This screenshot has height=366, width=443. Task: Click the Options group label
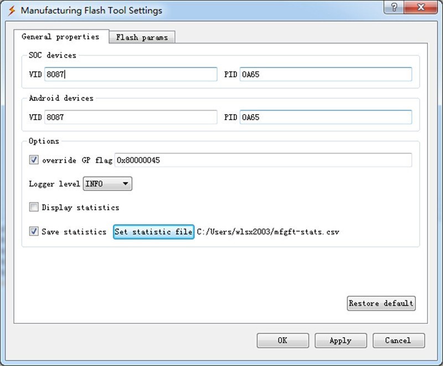[44, 141]
